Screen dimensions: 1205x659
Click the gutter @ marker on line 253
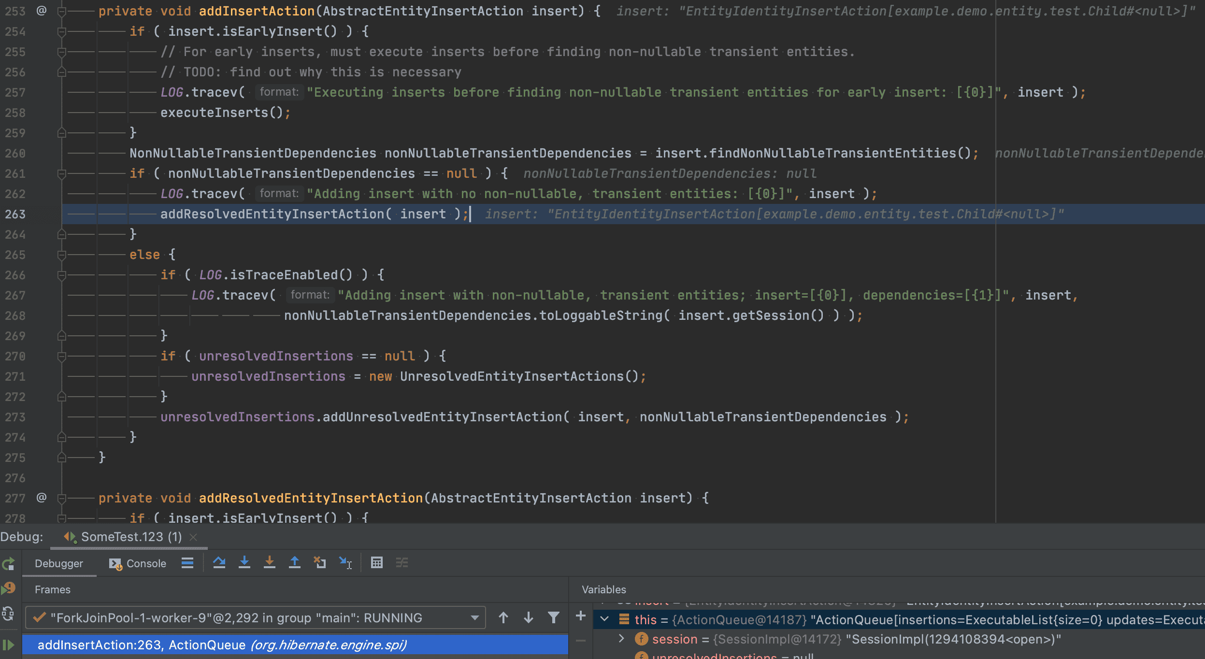(x=42, y=10)
